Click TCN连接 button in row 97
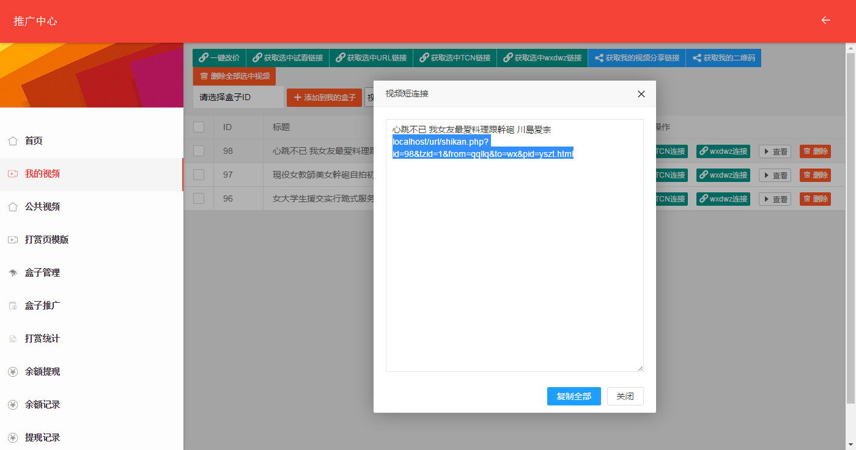This screenshot has width=856, height=450. pos(671,175)
